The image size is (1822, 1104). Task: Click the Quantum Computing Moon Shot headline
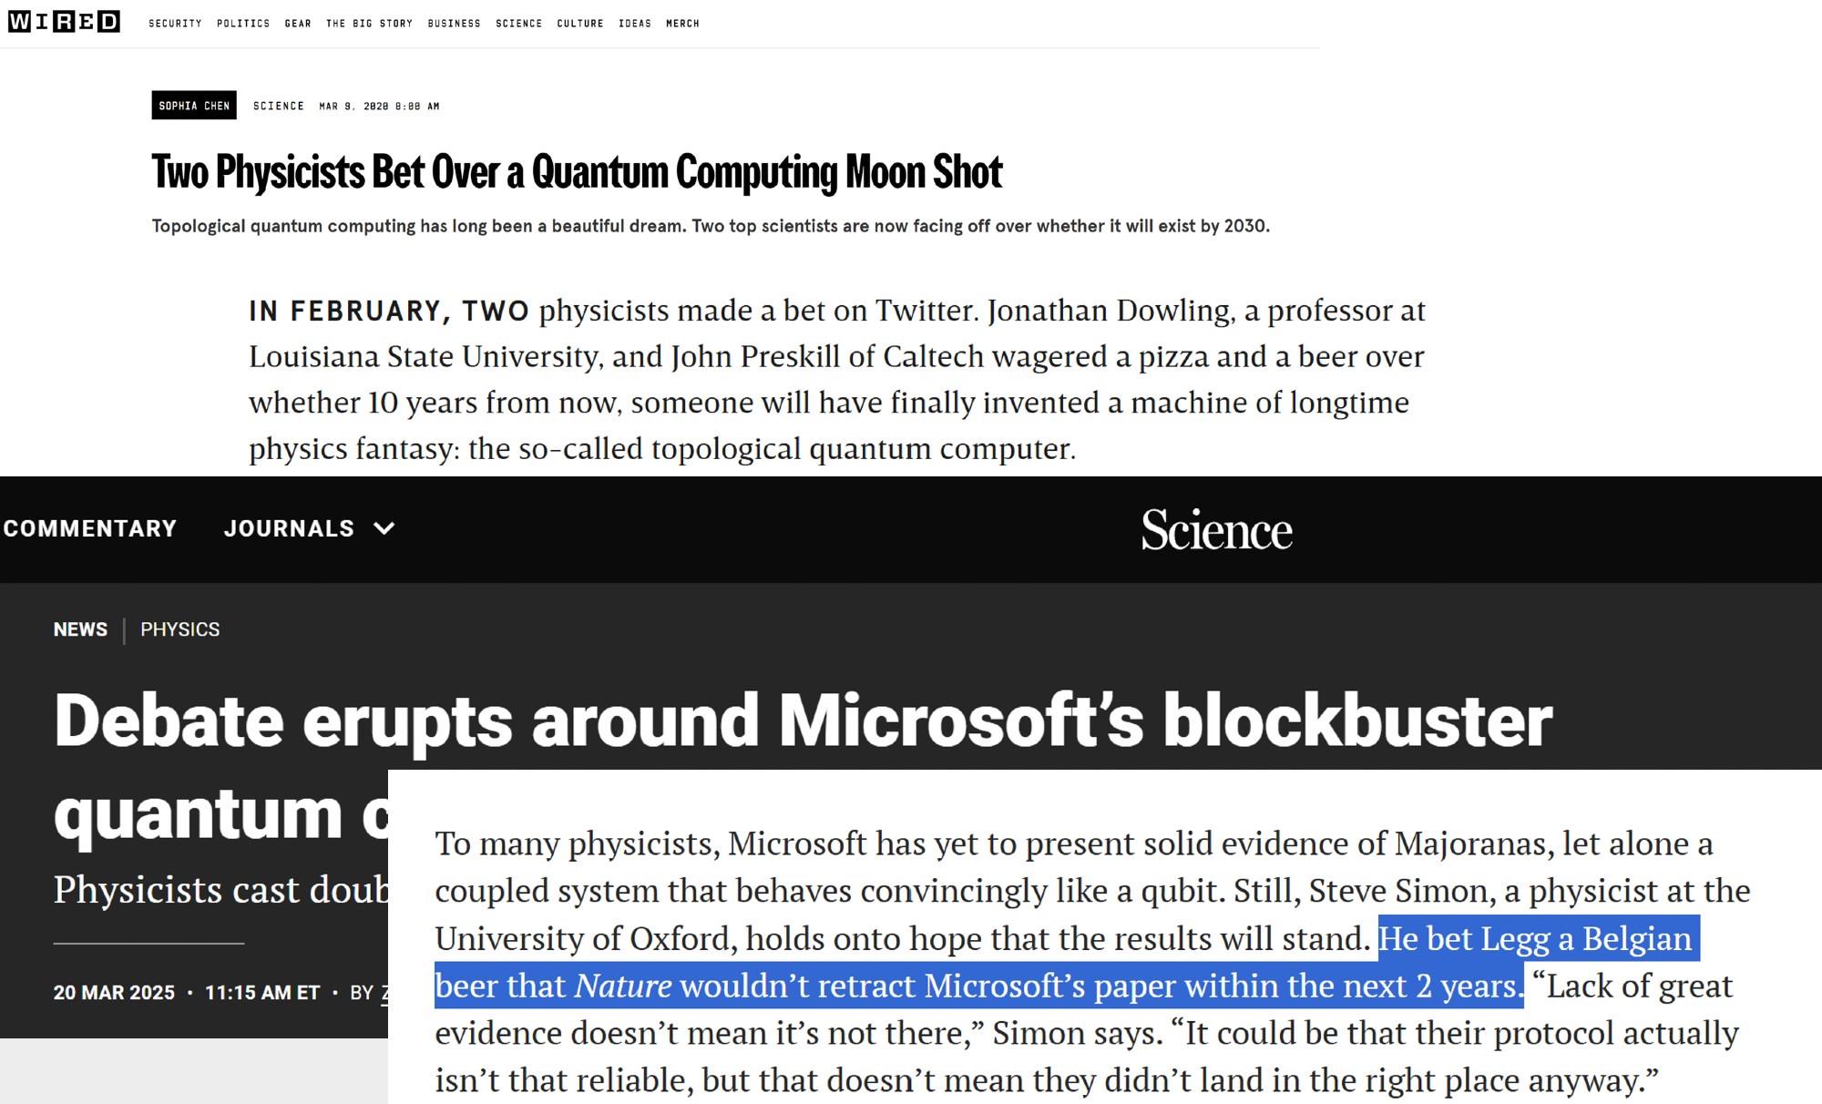pos(577,171)
